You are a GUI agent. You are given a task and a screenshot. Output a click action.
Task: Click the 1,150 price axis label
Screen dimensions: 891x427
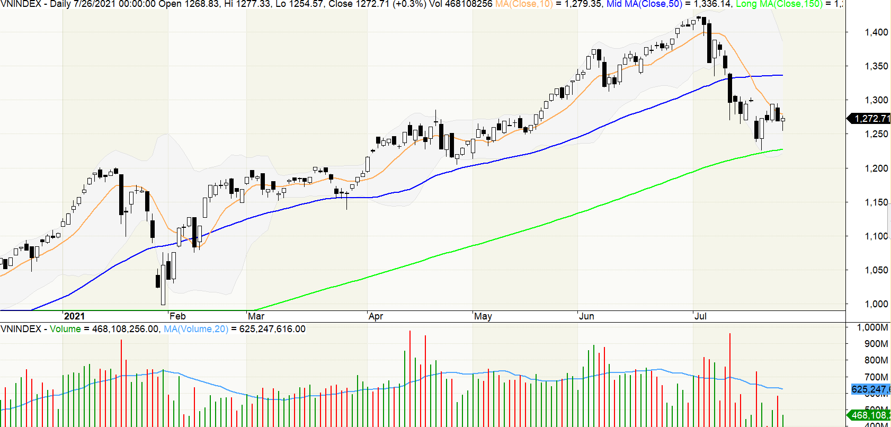[876, 202]
